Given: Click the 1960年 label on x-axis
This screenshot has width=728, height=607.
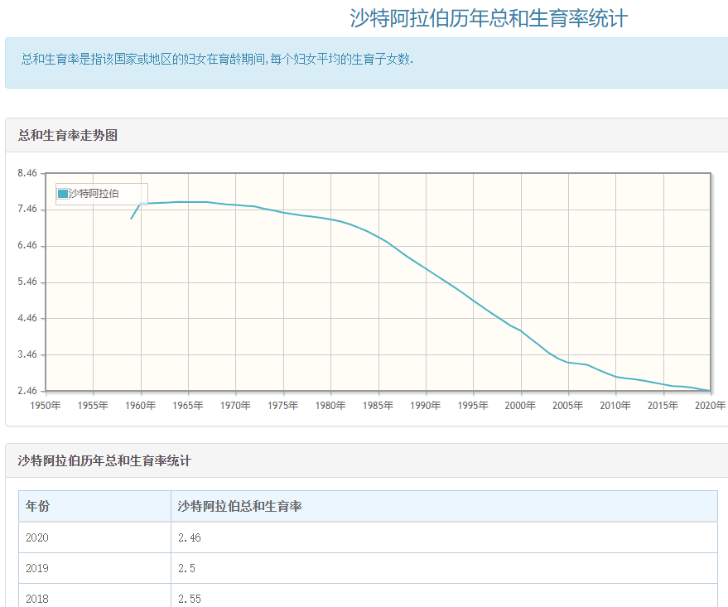Looking at the screenshot, I should click(x=141, y=405).
